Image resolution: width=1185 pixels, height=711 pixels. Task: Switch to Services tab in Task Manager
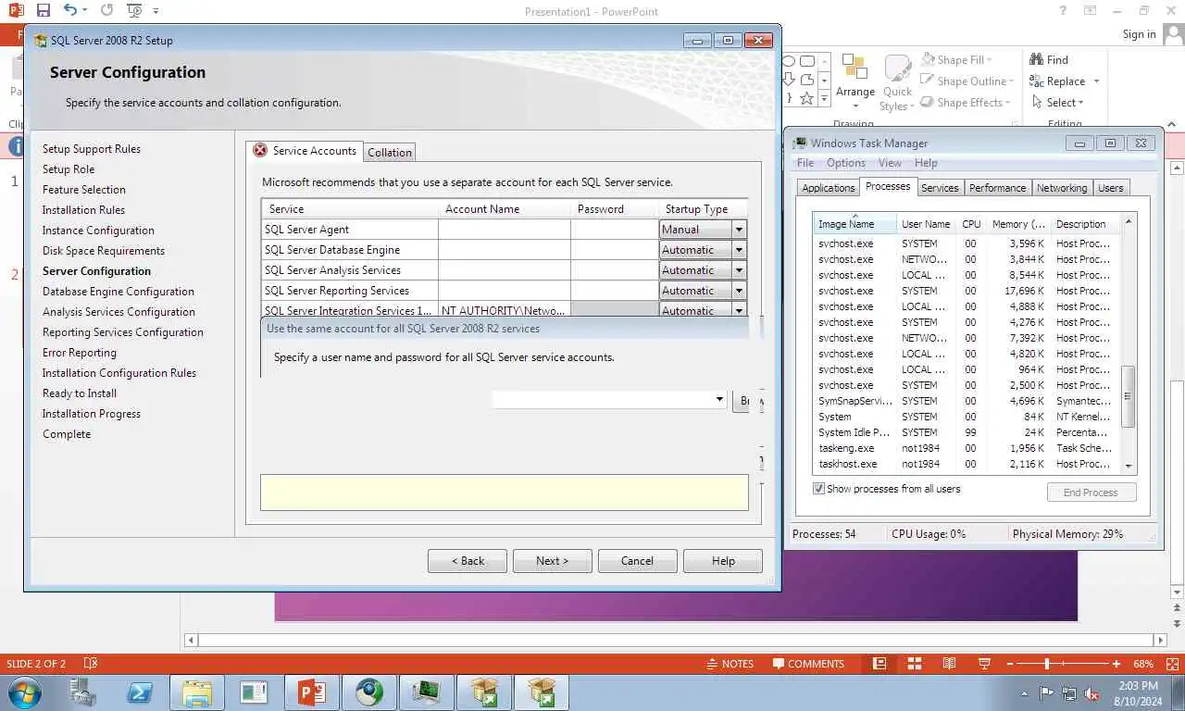point(940,188)
